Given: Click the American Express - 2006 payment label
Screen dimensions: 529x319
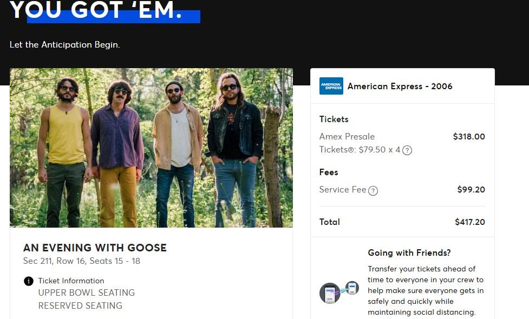Looking at the screenshot, I should click(400, 86).
